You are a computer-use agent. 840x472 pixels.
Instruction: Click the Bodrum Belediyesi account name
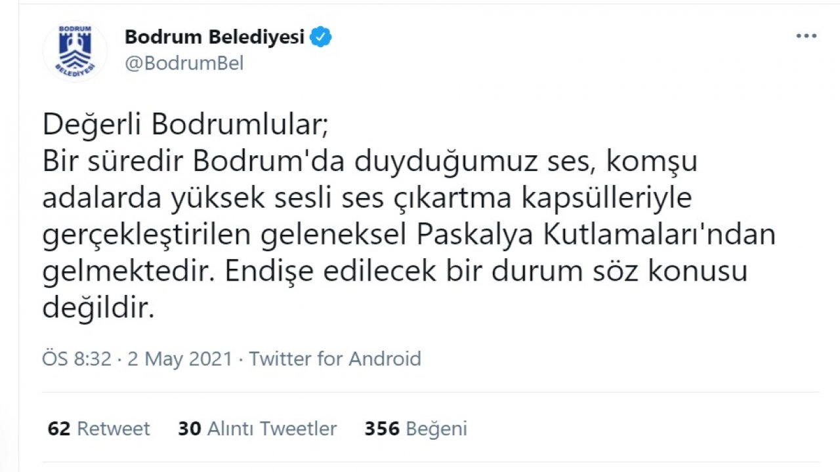tap(217, 37)
